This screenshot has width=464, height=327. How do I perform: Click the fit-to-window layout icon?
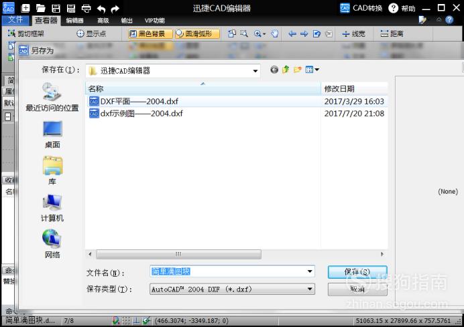point(232,34)
